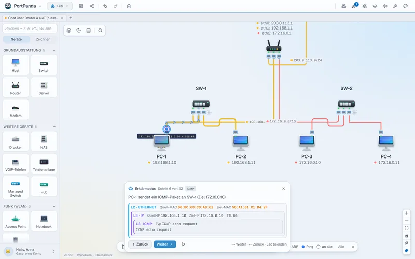Click the layers icon on canvas toolbar

[69, 31]
